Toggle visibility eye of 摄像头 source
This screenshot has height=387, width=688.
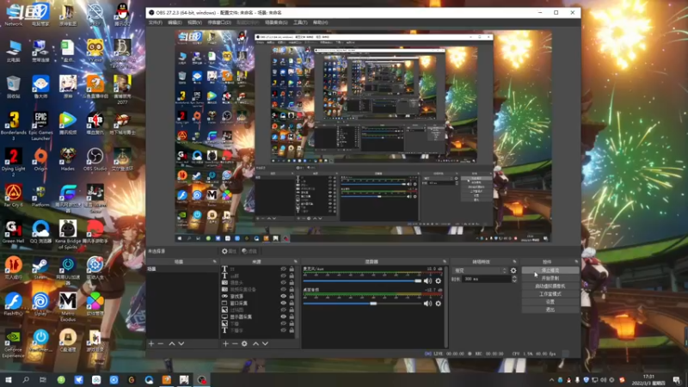pyautogui.click(x=283, y=283)
